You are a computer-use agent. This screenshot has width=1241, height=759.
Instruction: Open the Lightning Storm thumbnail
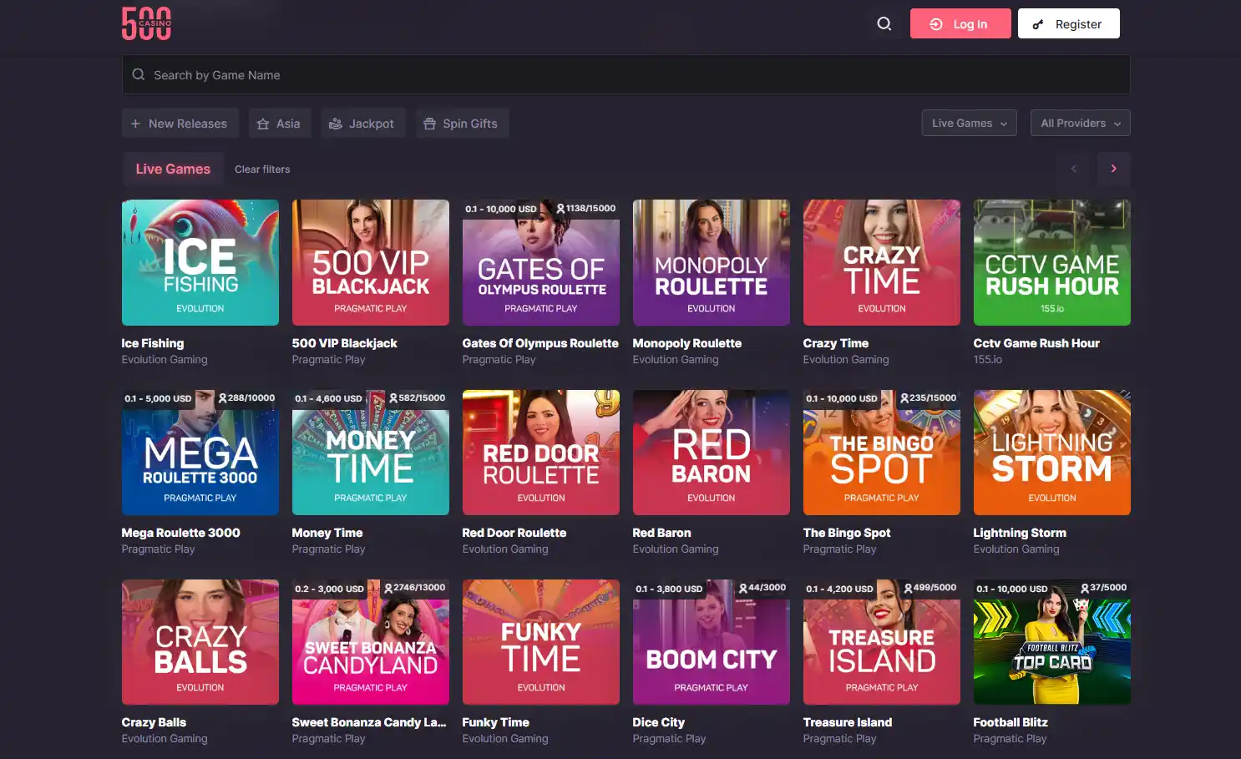coord(1052,453)
